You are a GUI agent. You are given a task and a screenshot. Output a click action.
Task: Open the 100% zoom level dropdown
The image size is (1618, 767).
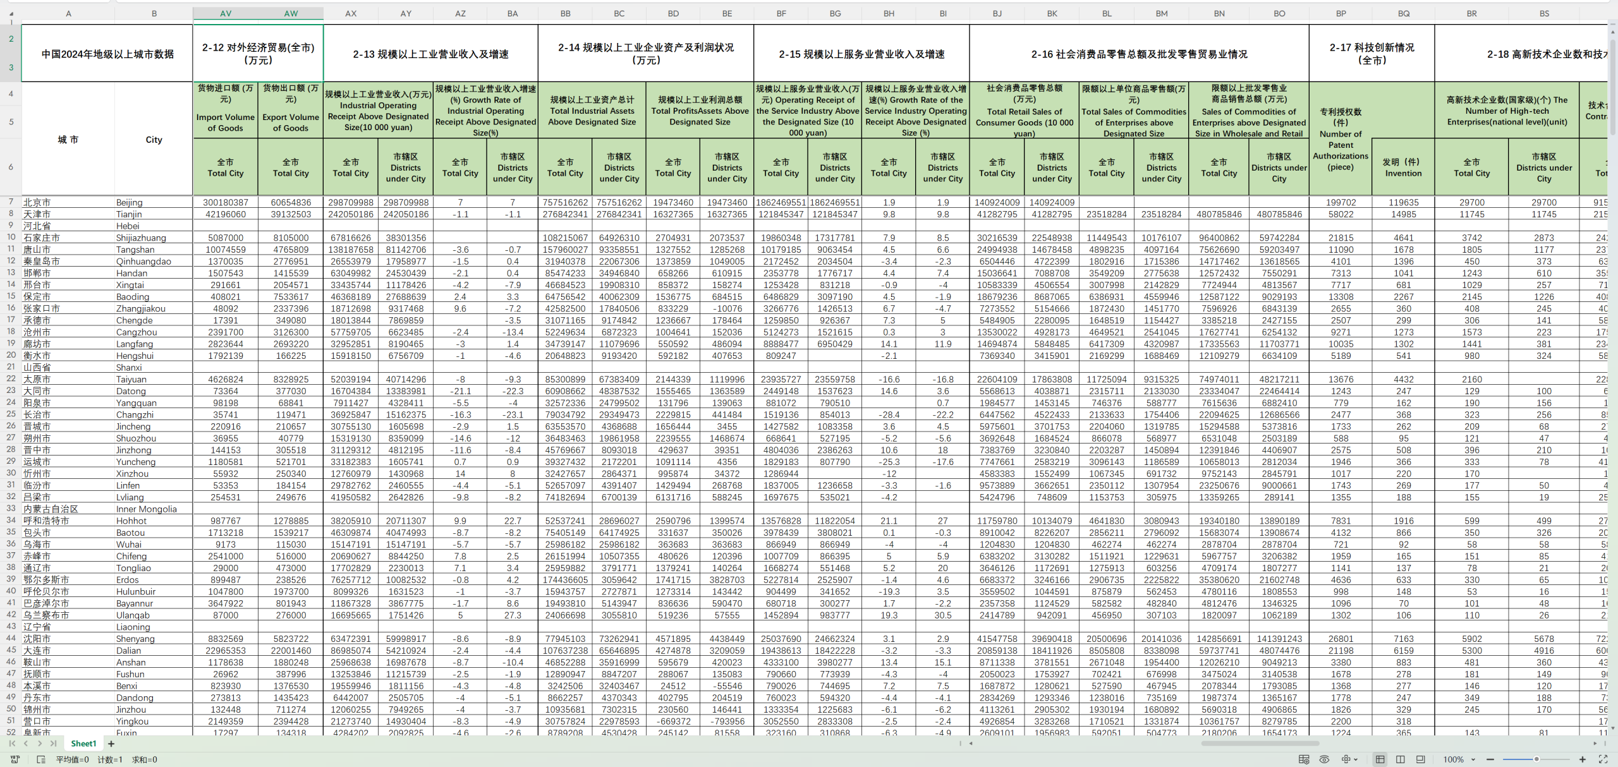pos(1459,759)
